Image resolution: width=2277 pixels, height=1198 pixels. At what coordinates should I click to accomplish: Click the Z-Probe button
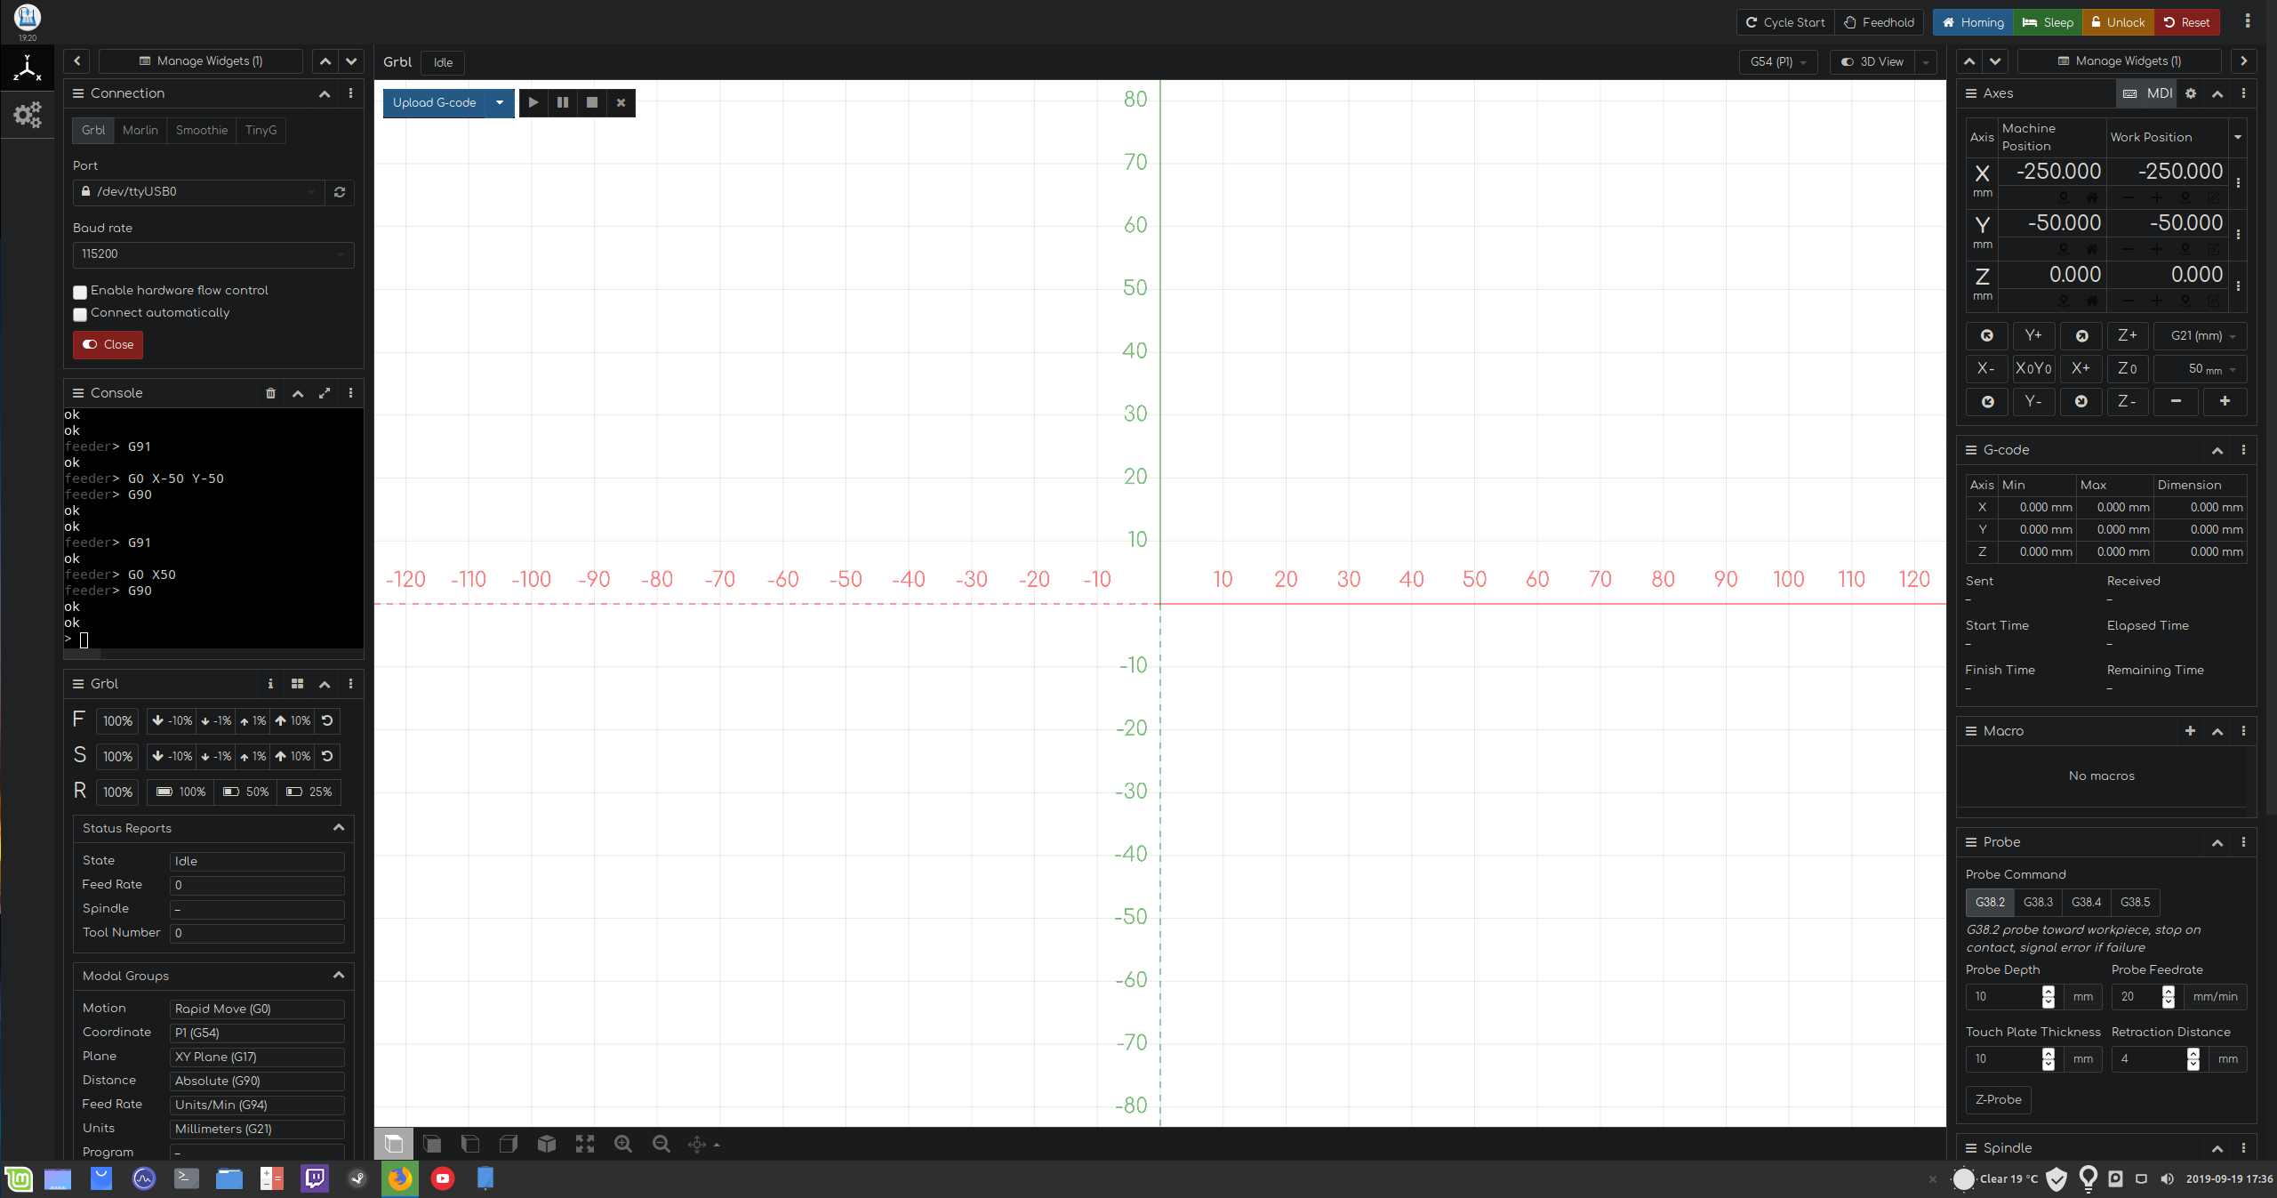pyautogui.click(x=1998, y=1099)
